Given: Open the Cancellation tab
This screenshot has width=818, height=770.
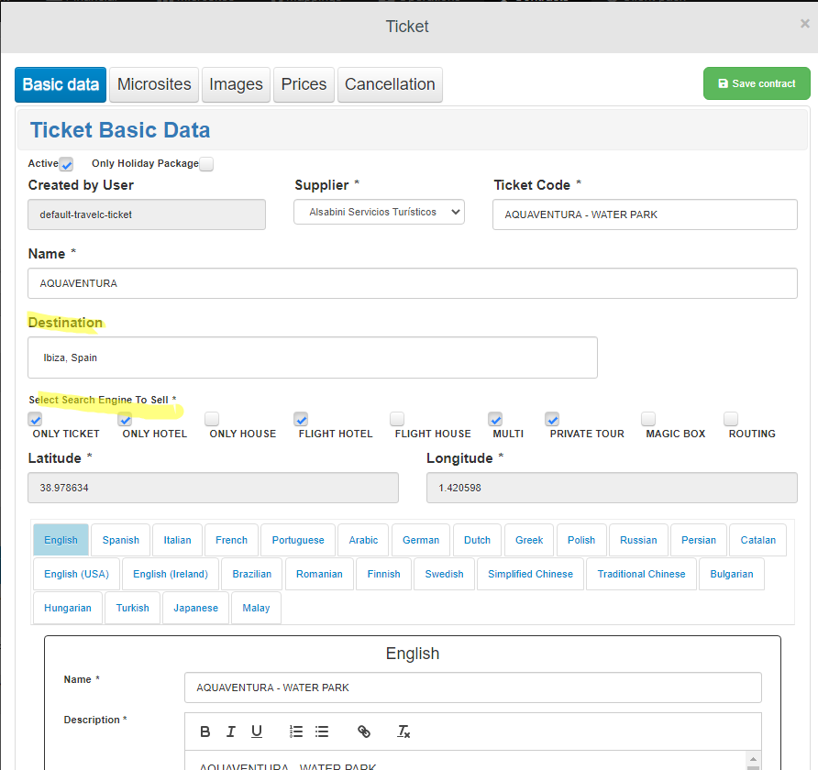Looking at the screenshot, I should tap(390, 84).
